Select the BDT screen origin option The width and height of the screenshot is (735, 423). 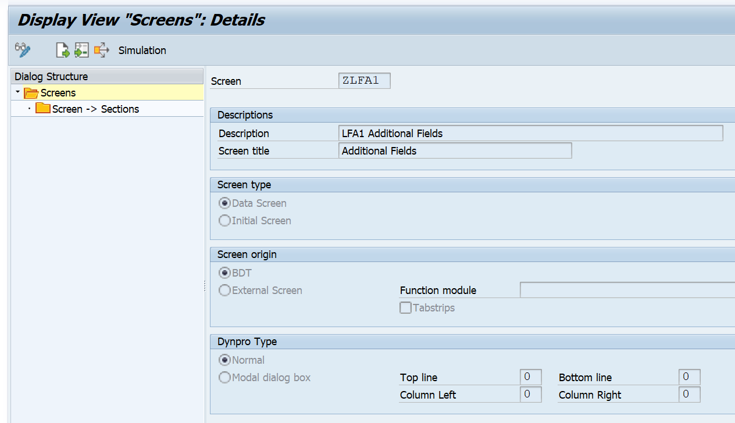pyautogui.click(x=224, y=273)
